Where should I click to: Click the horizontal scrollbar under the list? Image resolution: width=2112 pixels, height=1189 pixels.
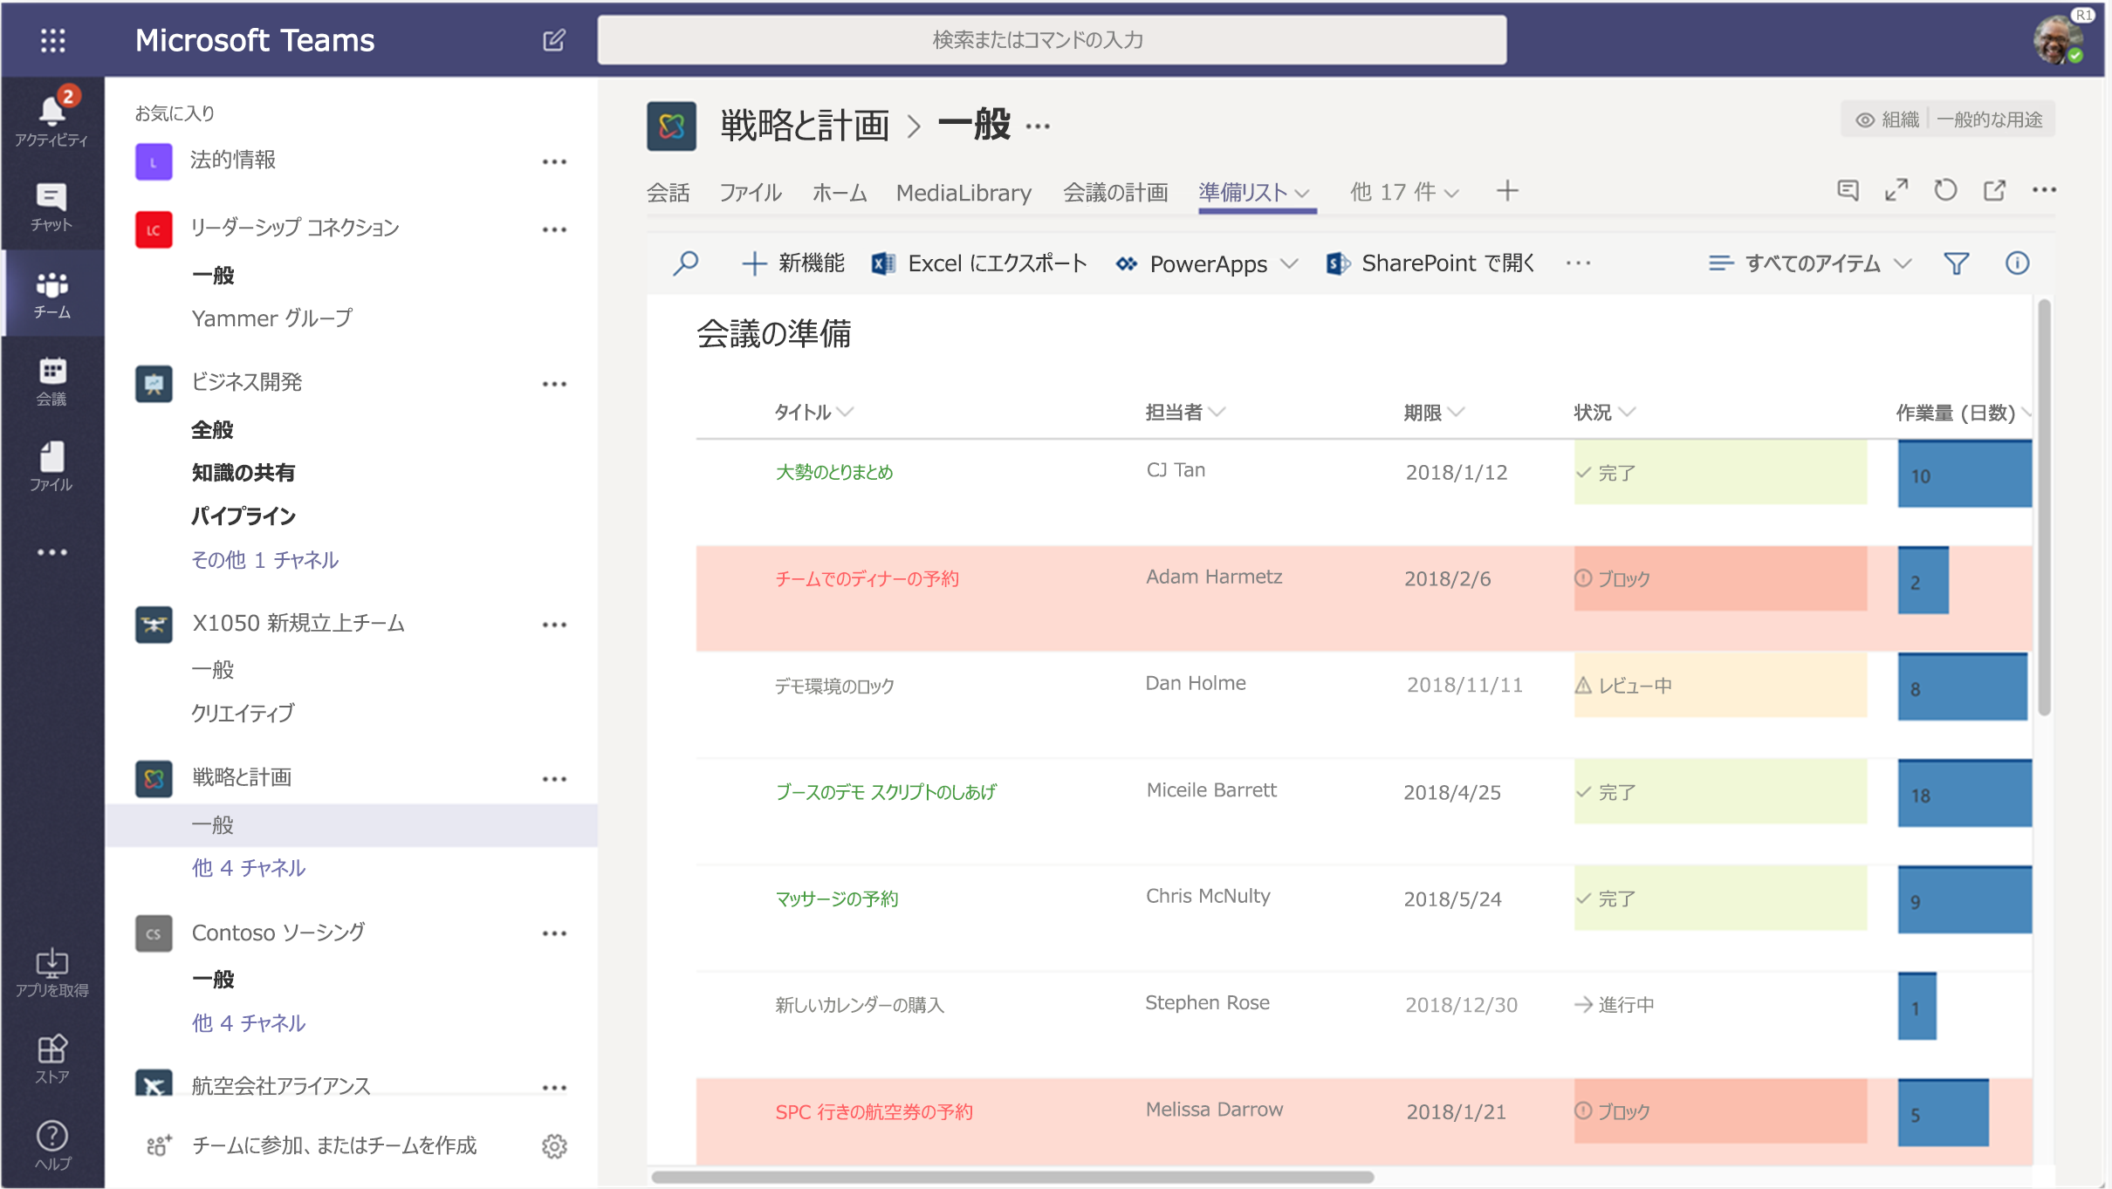[x=1012, y=1177]
